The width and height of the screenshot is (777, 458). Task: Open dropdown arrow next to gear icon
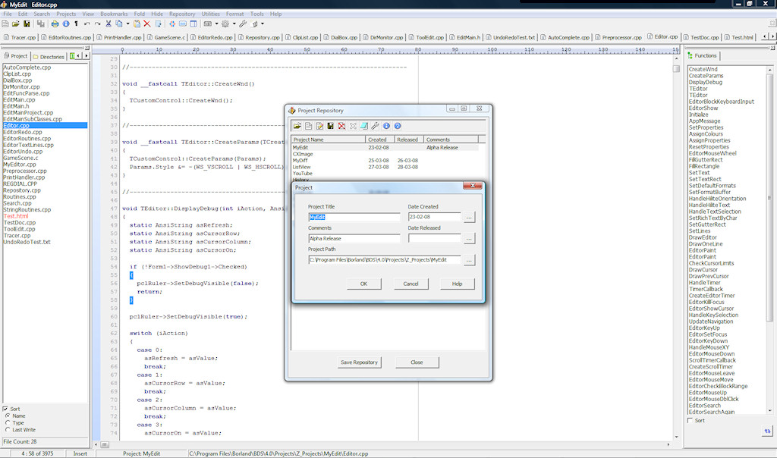tap(234, 24)
